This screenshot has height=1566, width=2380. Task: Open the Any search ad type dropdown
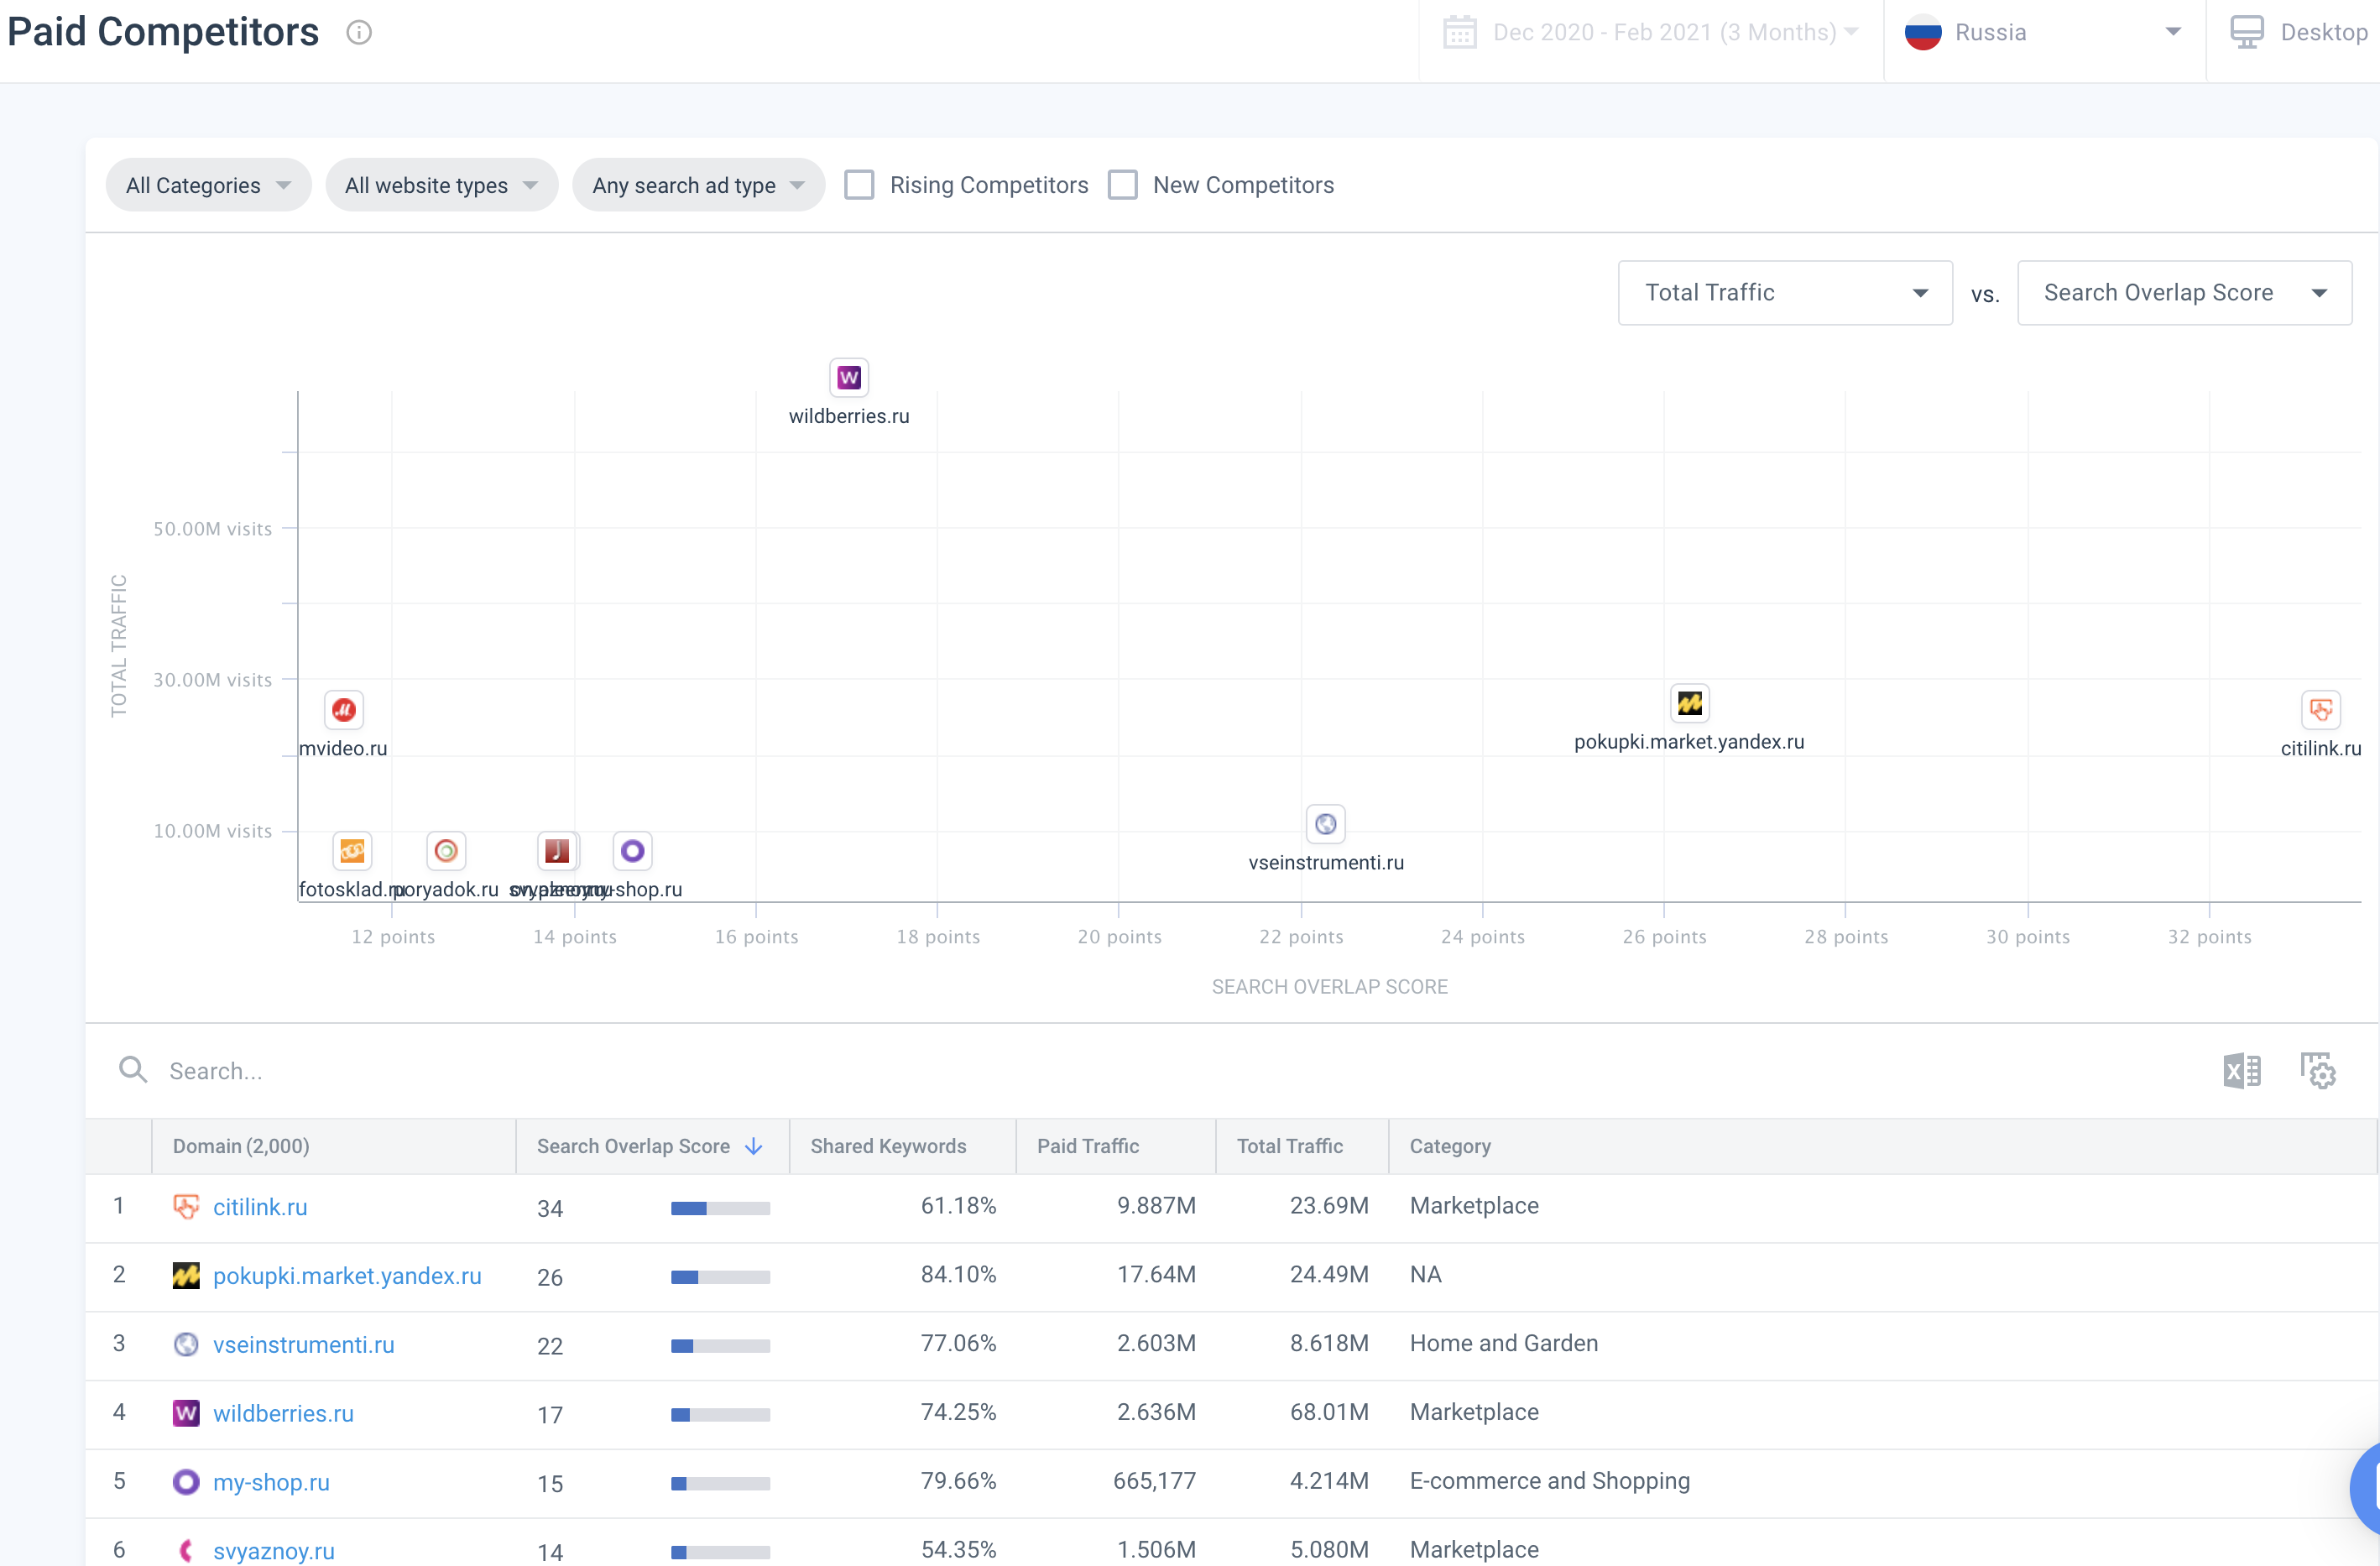click(x=698, y=185)
